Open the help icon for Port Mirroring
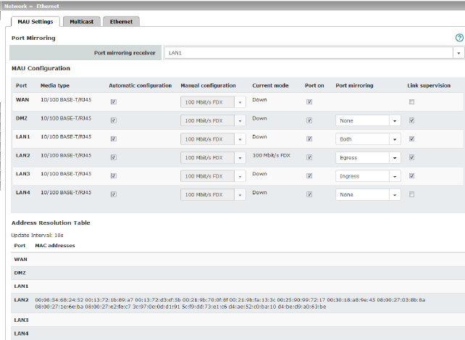The width and height of the screenshot is (465, 340). click(459, 38)
